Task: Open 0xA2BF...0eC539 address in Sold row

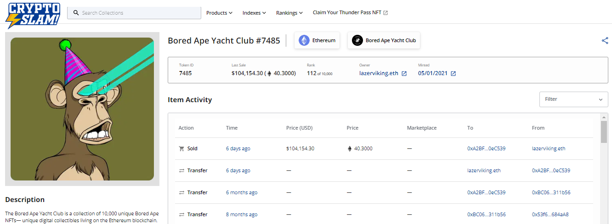Action: coord(486,148)
